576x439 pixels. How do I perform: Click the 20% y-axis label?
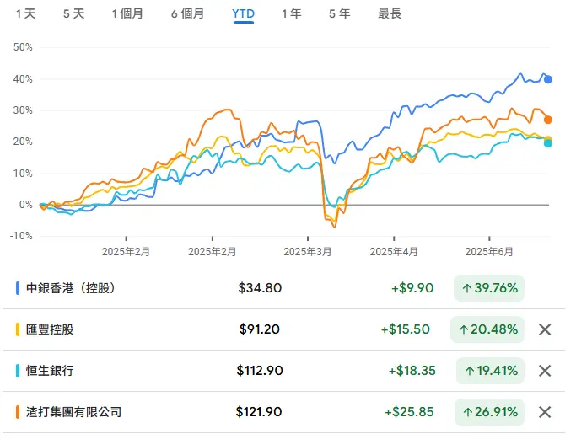23,142
